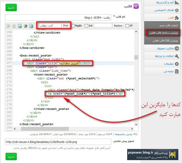The width and height of the screenshot is (182, 163).
Task: Open the statistics and reports bar-chart icon
Action: [177, 3]
